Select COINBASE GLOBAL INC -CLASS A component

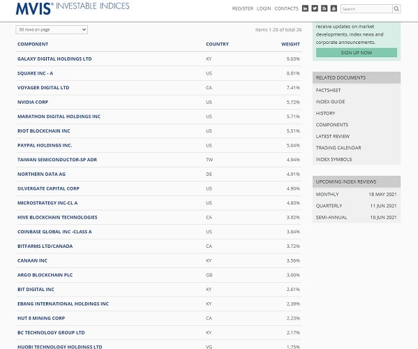click(x=54, y=232)
